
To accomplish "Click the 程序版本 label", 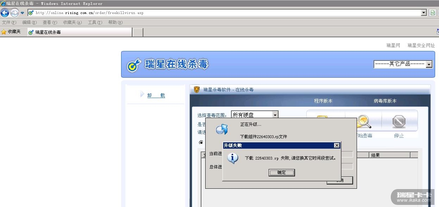I will (323, 101).
